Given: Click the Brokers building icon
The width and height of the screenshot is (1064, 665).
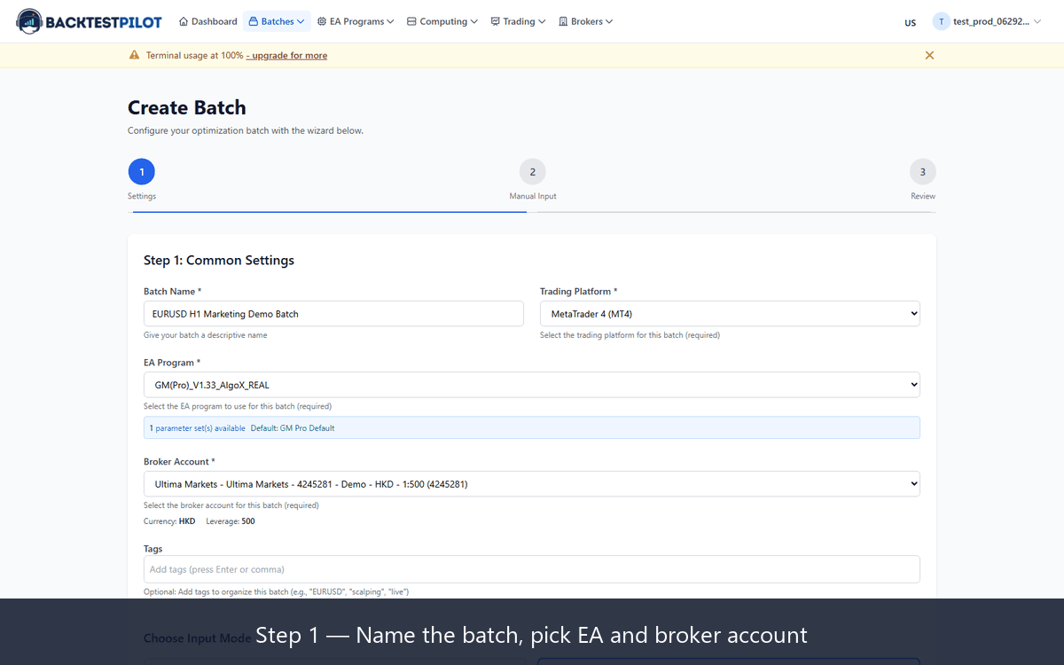Looking at the screenshot, I should [x=563, y=21].
